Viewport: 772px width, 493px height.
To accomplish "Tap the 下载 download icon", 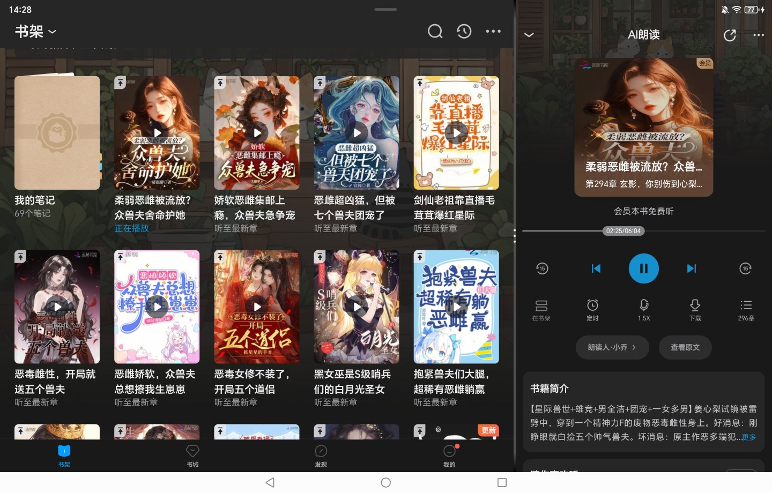I will [695, 310].
